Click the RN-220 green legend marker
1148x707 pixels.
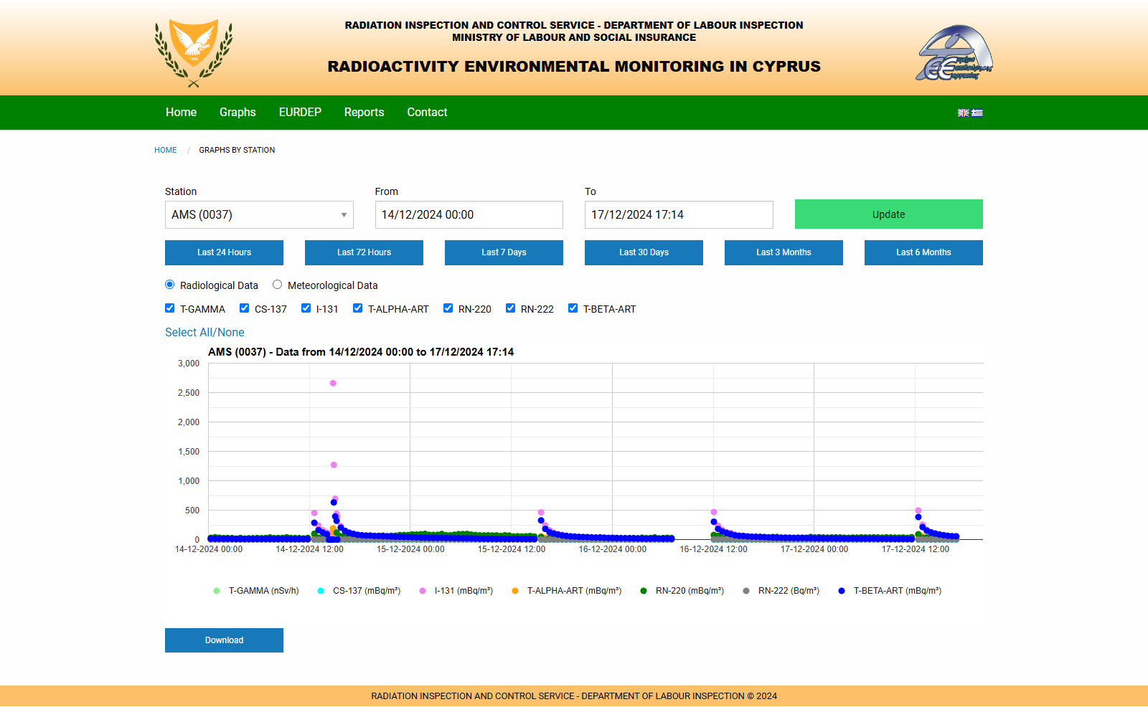644,591
